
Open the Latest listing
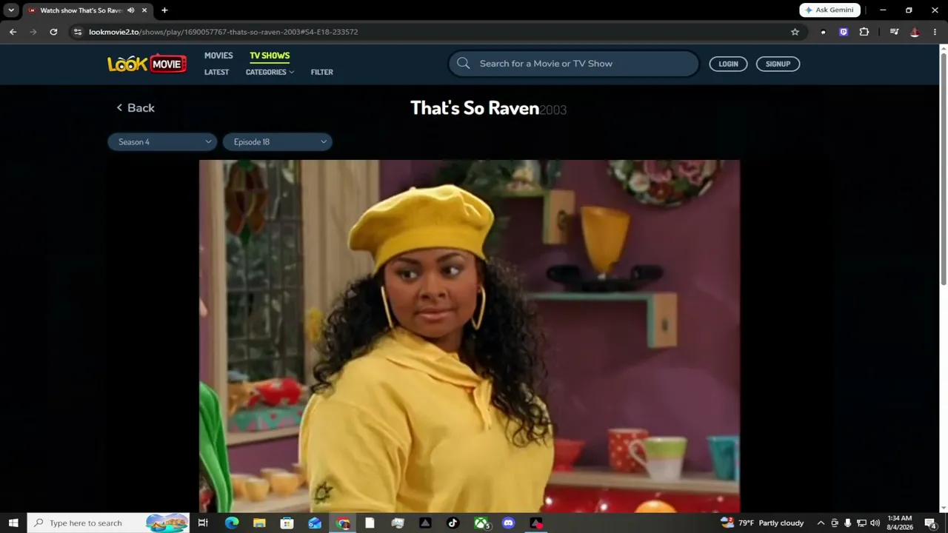[x=216, y=72]
